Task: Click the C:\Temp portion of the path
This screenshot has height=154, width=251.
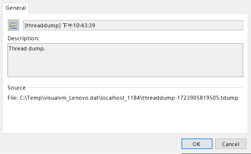Action: [31, 98]
